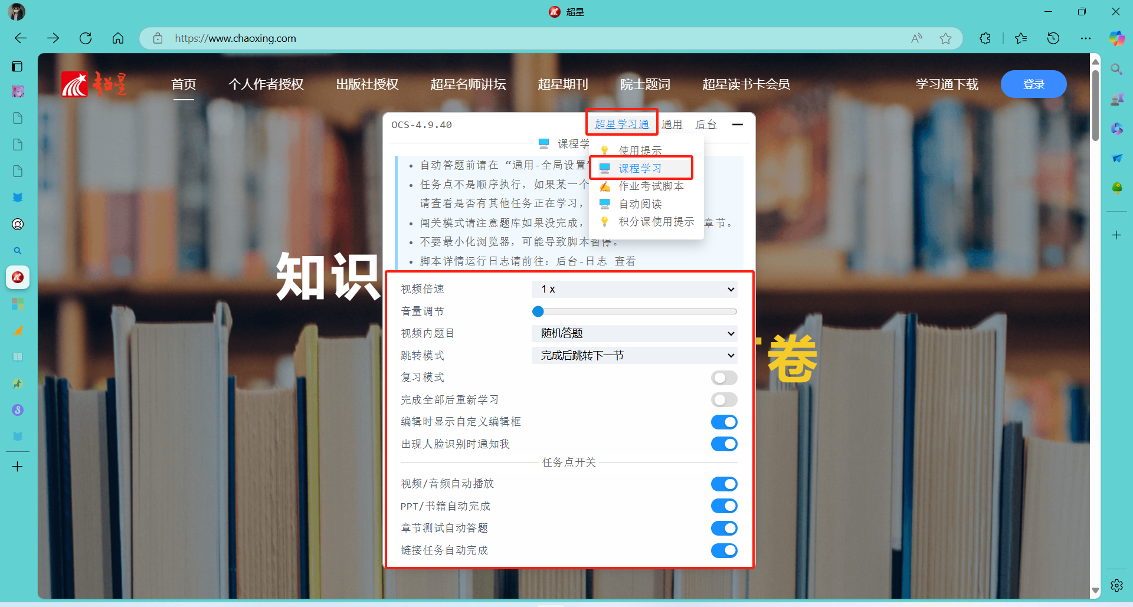Add this page to favorites star
The image size is (1133, 607).
945,38
